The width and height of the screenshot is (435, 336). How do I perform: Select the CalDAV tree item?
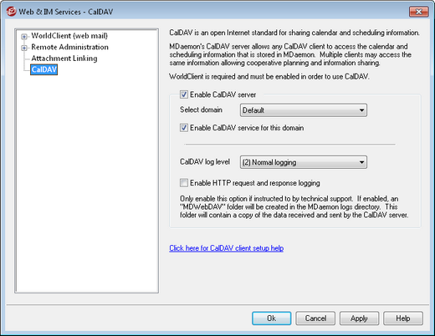44,69
